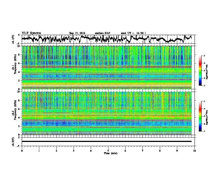
Task: Click the ch.1 'Frequency (kHz)' axis label
Action: point(15,64)
